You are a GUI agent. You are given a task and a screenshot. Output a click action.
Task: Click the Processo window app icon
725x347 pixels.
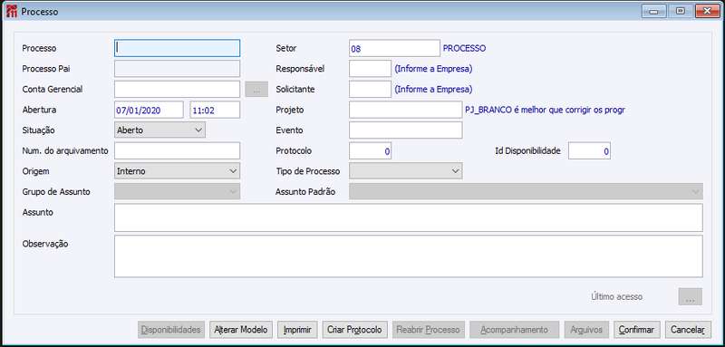pyautogui.click(x=13, y=12)
